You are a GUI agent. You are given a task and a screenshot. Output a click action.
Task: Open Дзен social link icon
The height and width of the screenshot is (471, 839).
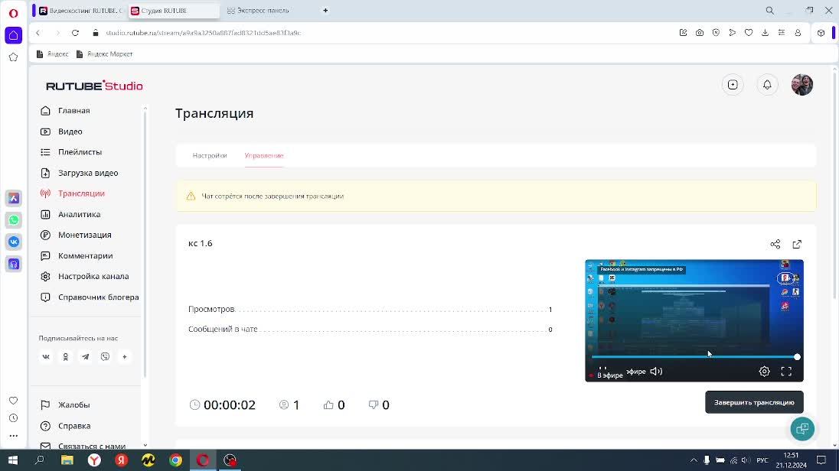point(125,356)
